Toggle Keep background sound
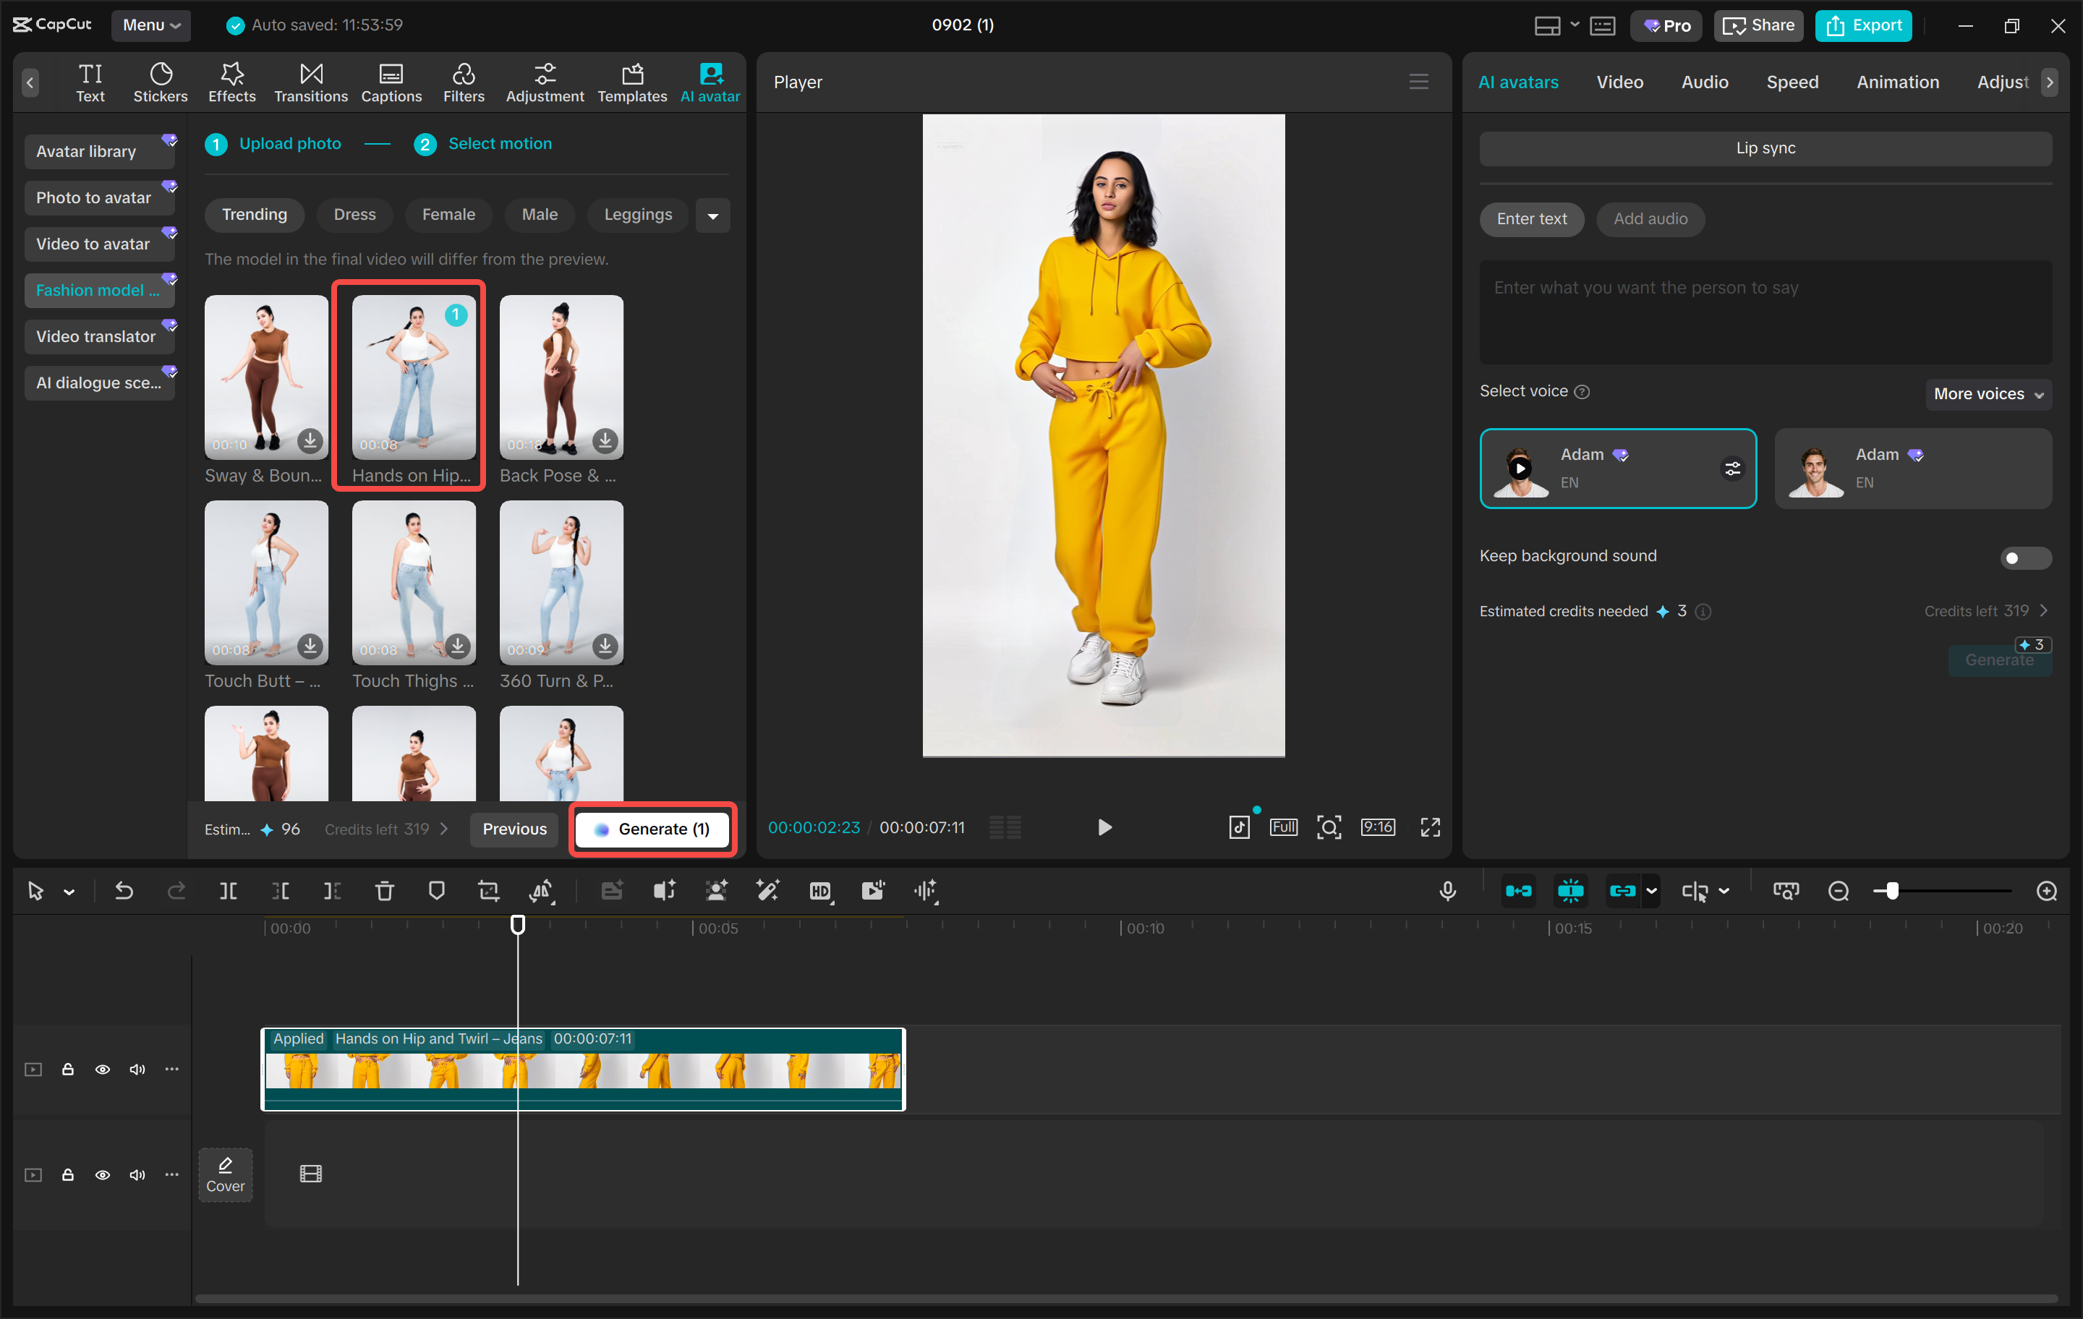2083x1319 pixels. [2025, 558]
